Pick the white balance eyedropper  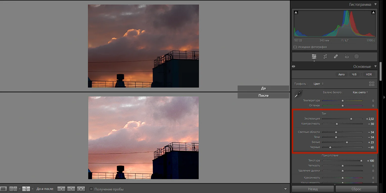point(298,94)
